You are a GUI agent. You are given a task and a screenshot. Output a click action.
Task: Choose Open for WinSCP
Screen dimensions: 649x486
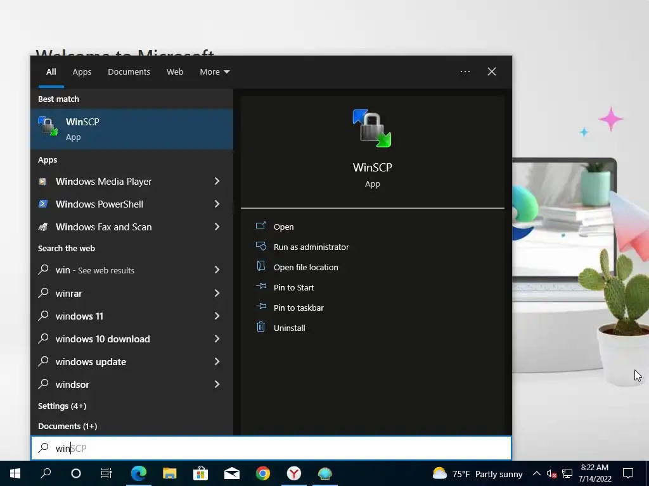click(x=283, y=227)
